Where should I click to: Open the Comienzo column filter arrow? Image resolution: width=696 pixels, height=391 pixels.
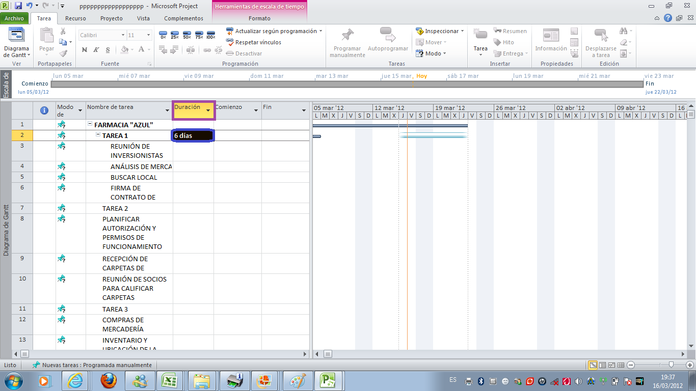256,110
